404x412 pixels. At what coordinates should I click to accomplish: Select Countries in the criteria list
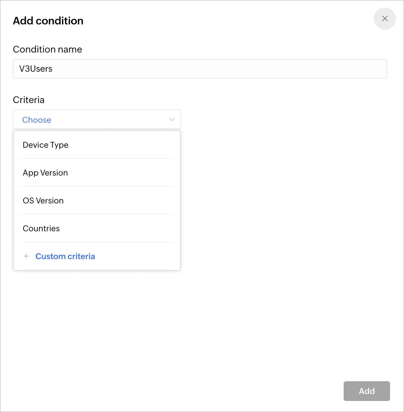(41, 228)
